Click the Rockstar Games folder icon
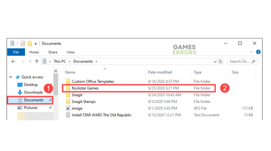271x151 pixels. pos(68,88)
